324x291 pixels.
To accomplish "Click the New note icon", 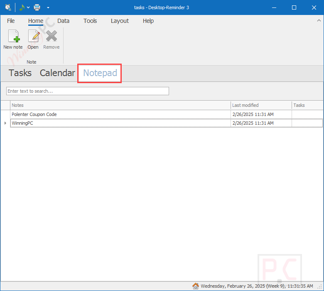I will (x=14, y=36).
